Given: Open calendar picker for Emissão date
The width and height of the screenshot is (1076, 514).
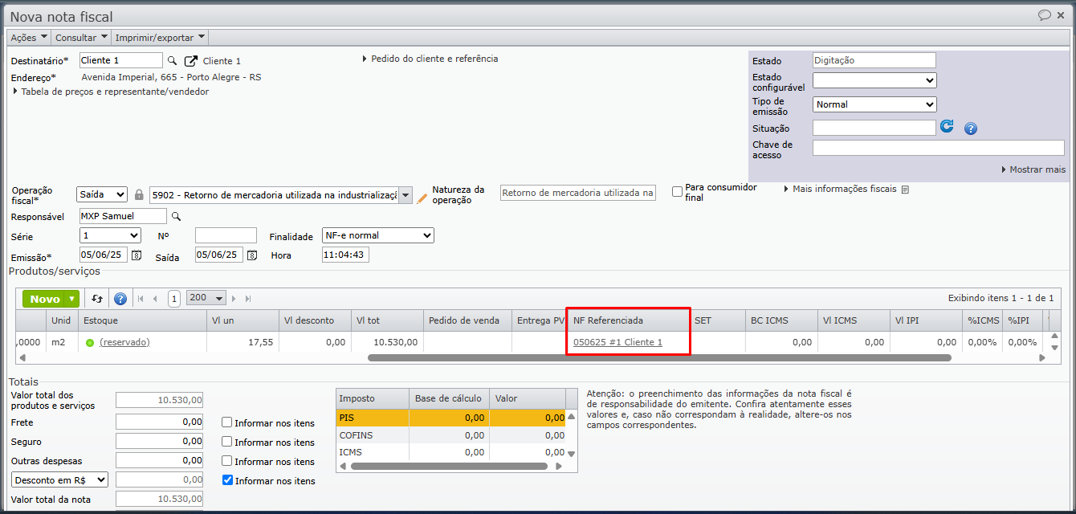Looking at the screenshot, I should pos(137,255).
